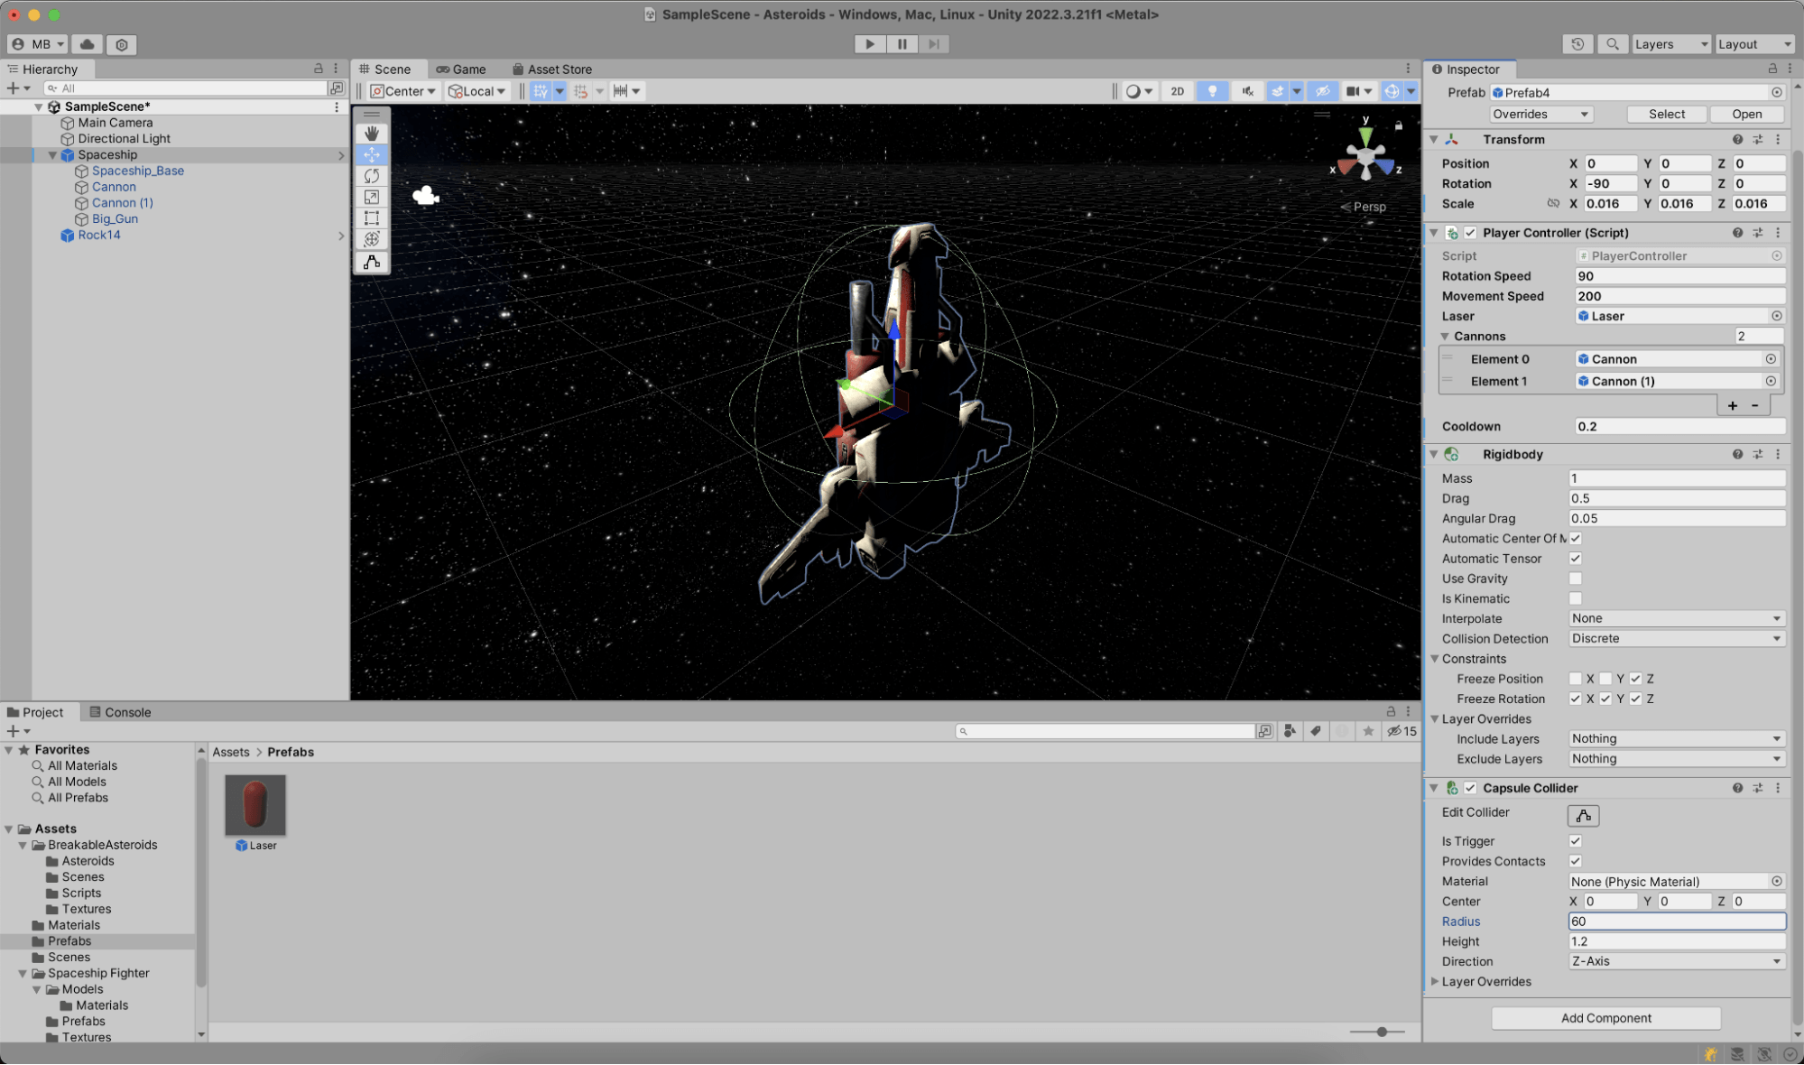Image resolution: width=1804 pixels, height=1065 pixels.
Task: Select the Move tool in the Scene toolbar
Action: coord(372,154)
